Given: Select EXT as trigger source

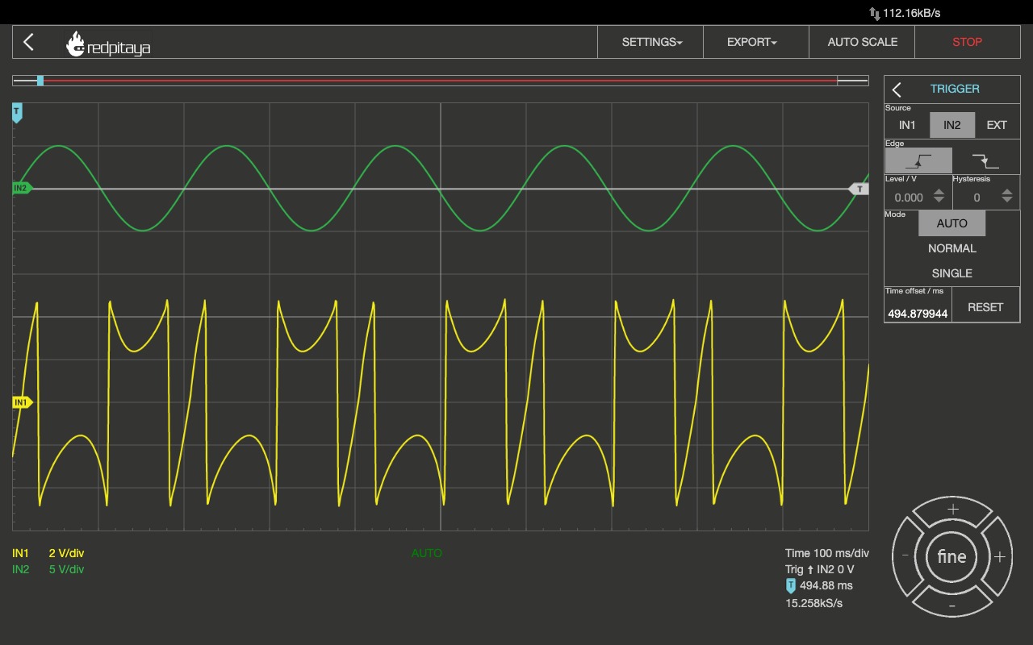Looking at the screenshot, I should pos(997,125).
